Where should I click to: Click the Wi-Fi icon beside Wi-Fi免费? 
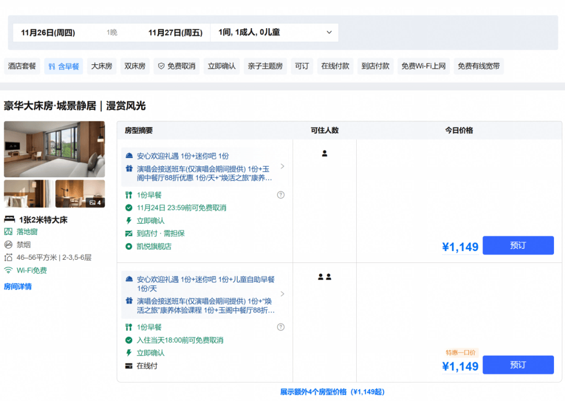8,270
